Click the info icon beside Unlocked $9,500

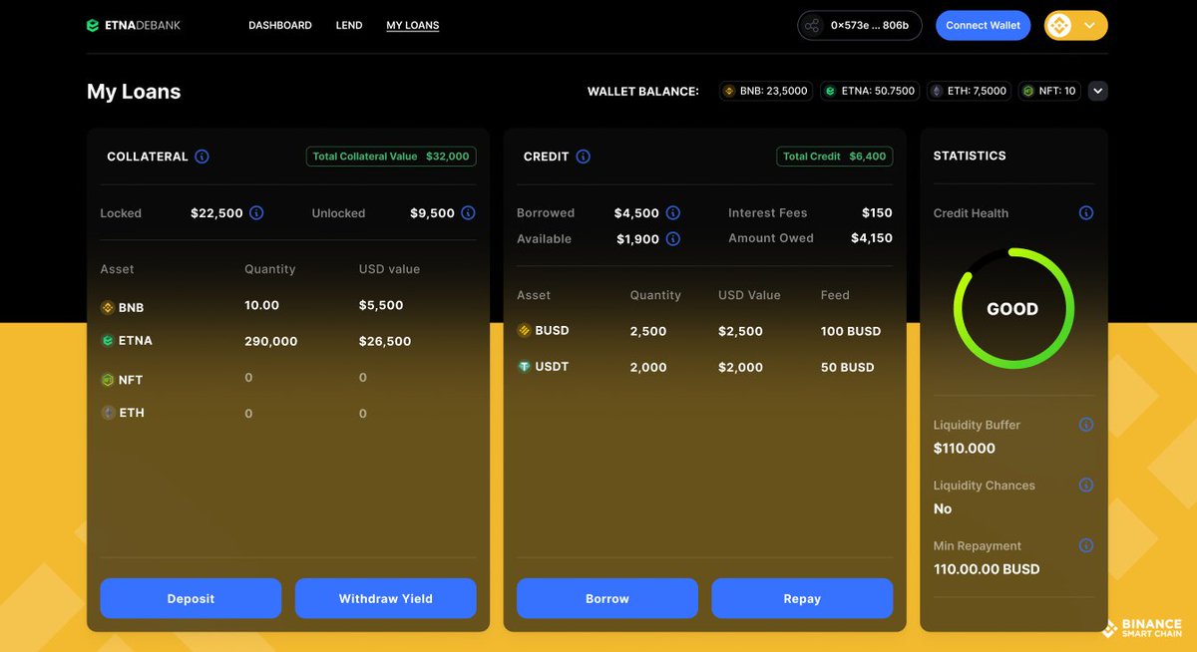point(468,213)
